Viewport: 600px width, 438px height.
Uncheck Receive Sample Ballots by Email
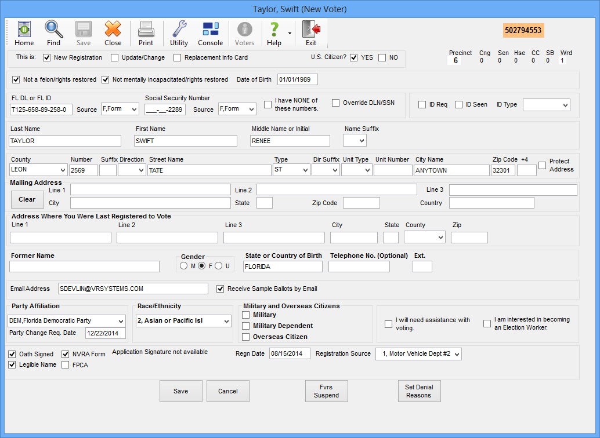(x=221, y=289)
